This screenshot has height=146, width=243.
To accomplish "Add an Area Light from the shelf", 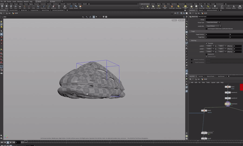I will tap(159, 7).
